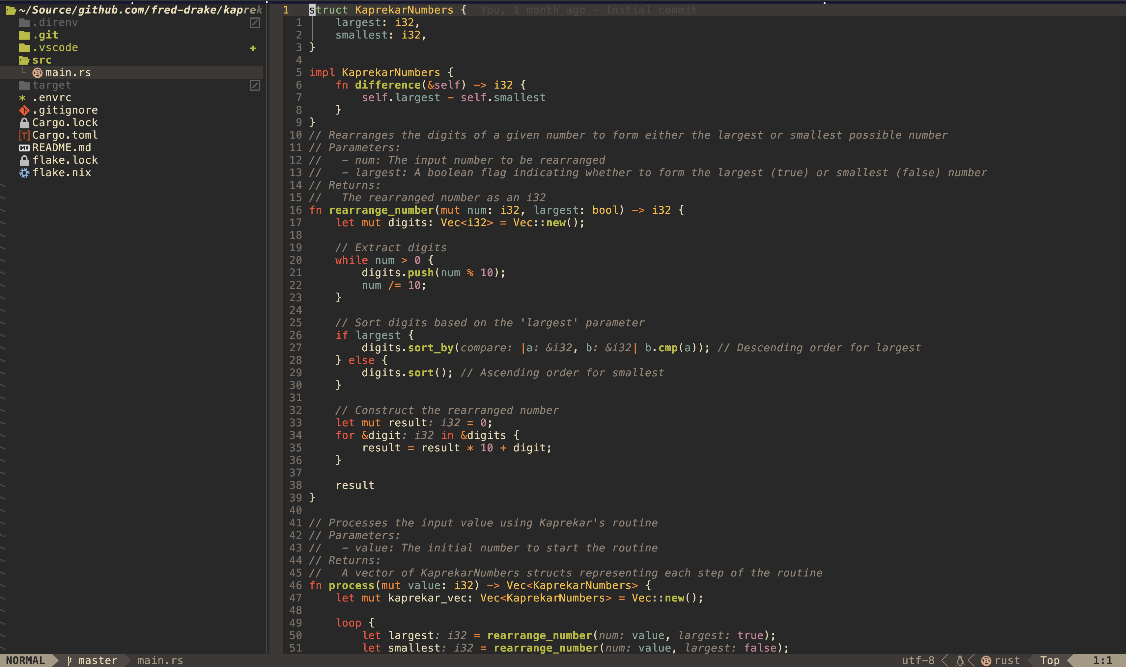
Task: Click 'impl KaprekarNumbers' on line 5
Action: click(x=375, y=73)
